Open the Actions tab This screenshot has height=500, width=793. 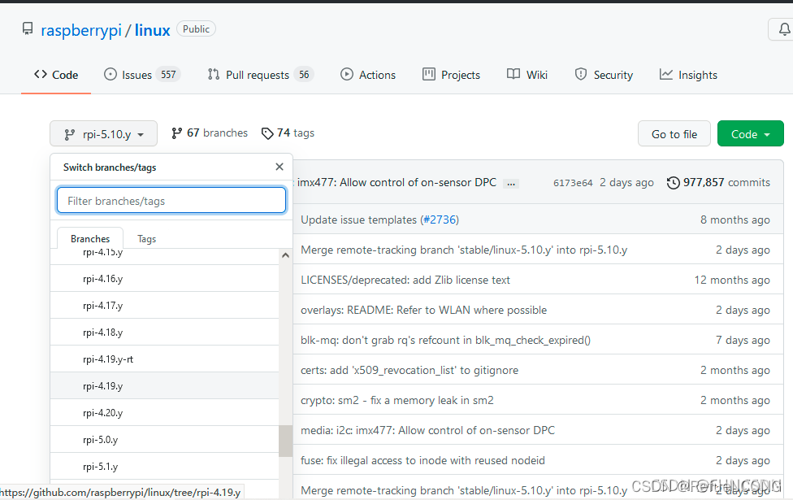point(368,75)
